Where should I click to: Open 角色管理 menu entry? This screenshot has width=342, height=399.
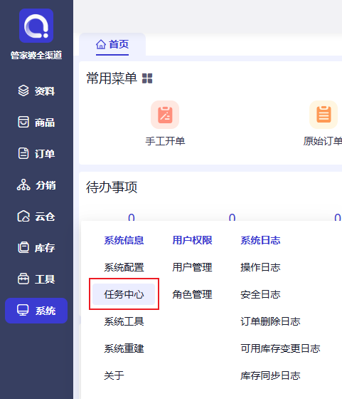click(192, 294)
